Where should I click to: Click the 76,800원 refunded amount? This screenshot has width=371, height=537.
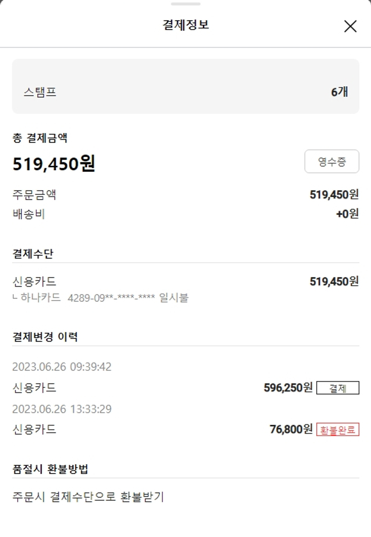click(291, 429)
